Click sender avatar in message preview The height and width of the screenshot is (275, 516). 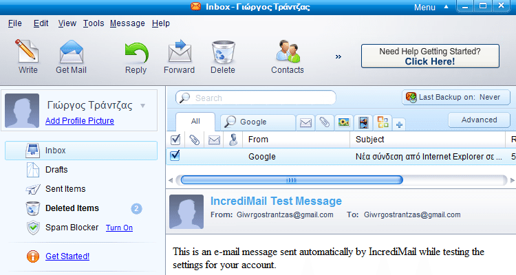[x=186, y=212]
